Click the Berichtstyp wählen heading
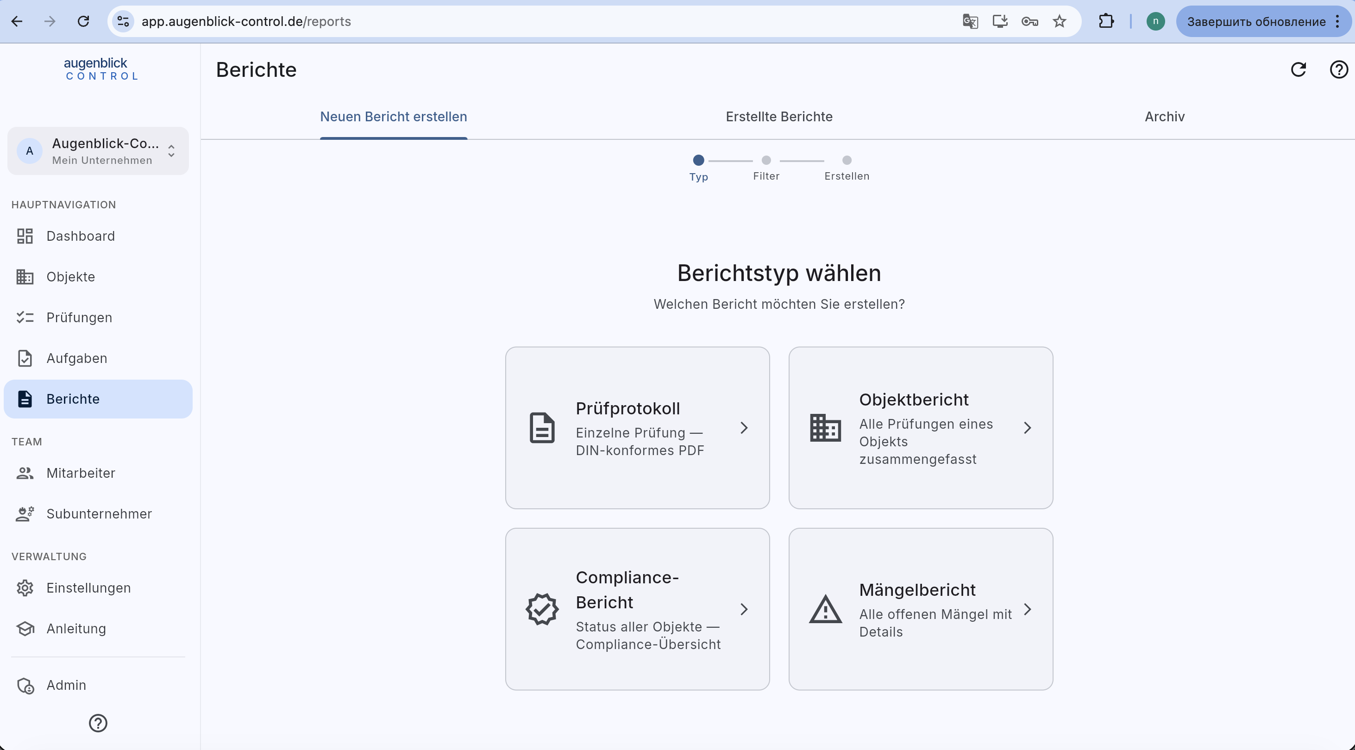 point(779,273)
